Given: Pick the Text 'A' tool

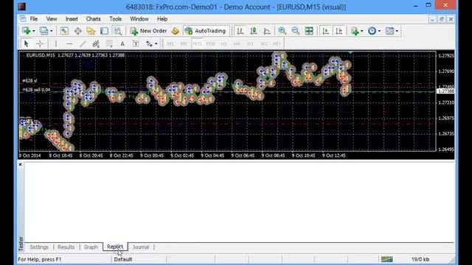Looking at the screenshot, I should (122, 44).
